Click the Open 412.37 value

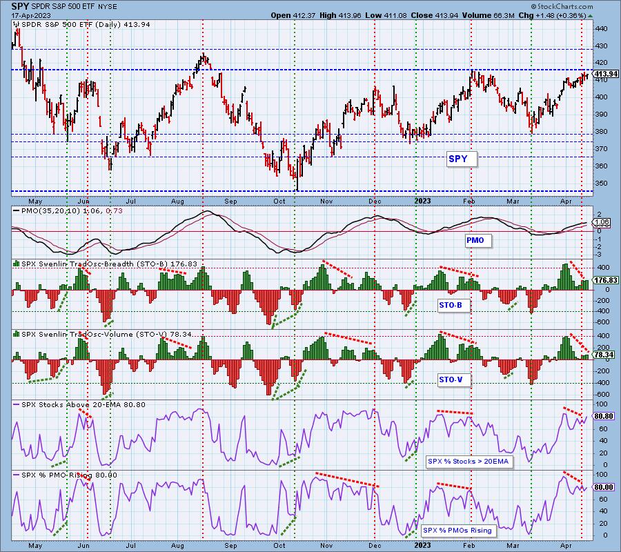293,15
